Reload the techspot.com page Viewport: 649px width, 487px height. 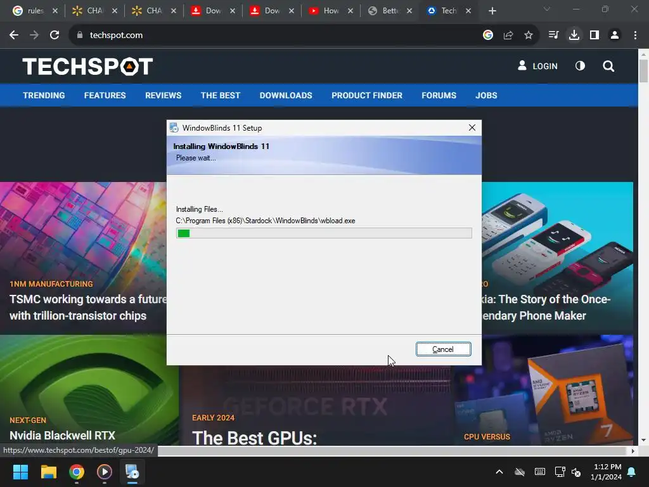[x=55, y=36]
